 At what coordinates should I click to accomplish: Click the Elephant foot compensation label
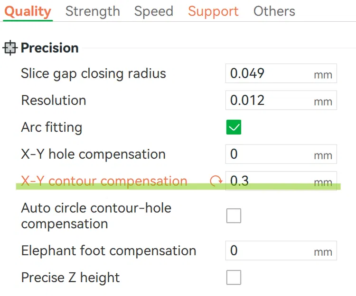(108, 251)
